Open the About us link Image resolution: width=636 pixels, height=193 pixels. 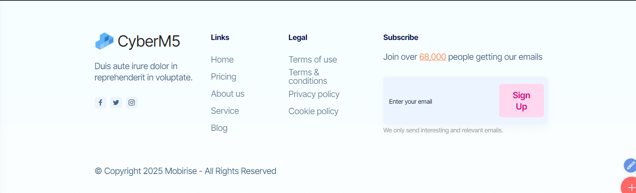(x=228, y=94)
